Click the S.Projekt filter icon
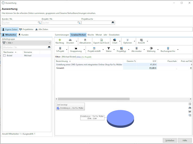This screenshot has width=193, height=144. click(x=60, y=48)
